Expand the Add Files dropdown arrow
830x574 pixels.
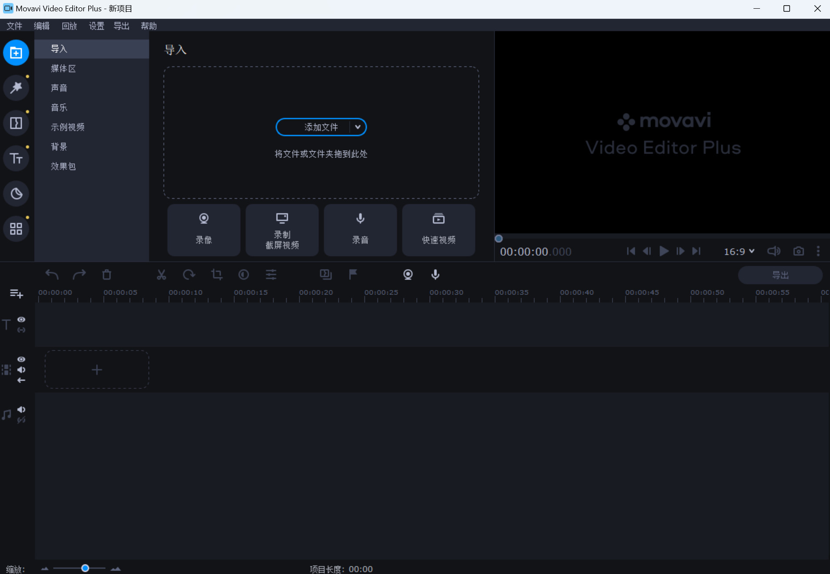(357, 127)
